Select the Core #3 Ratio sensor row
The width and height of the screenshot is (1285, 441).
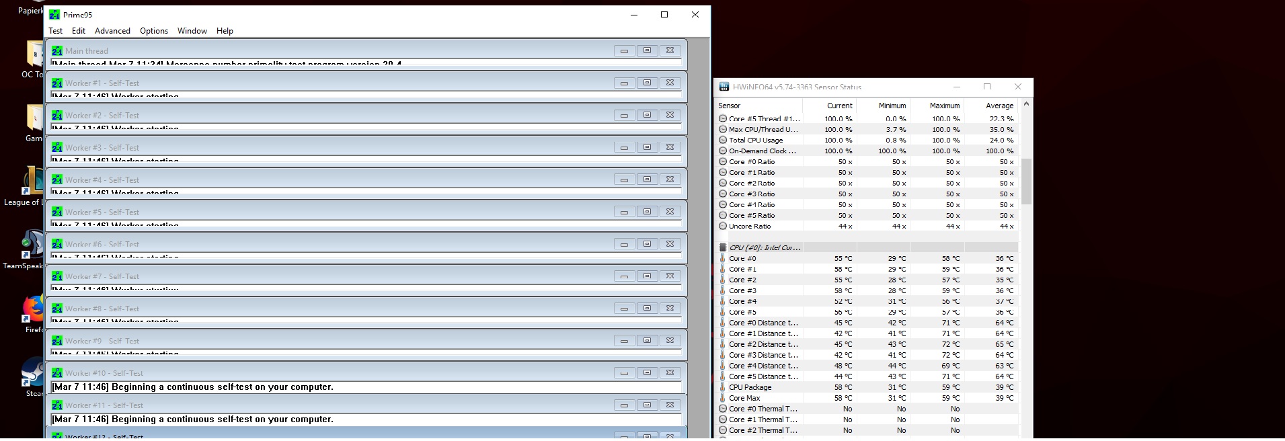point(867,194)
